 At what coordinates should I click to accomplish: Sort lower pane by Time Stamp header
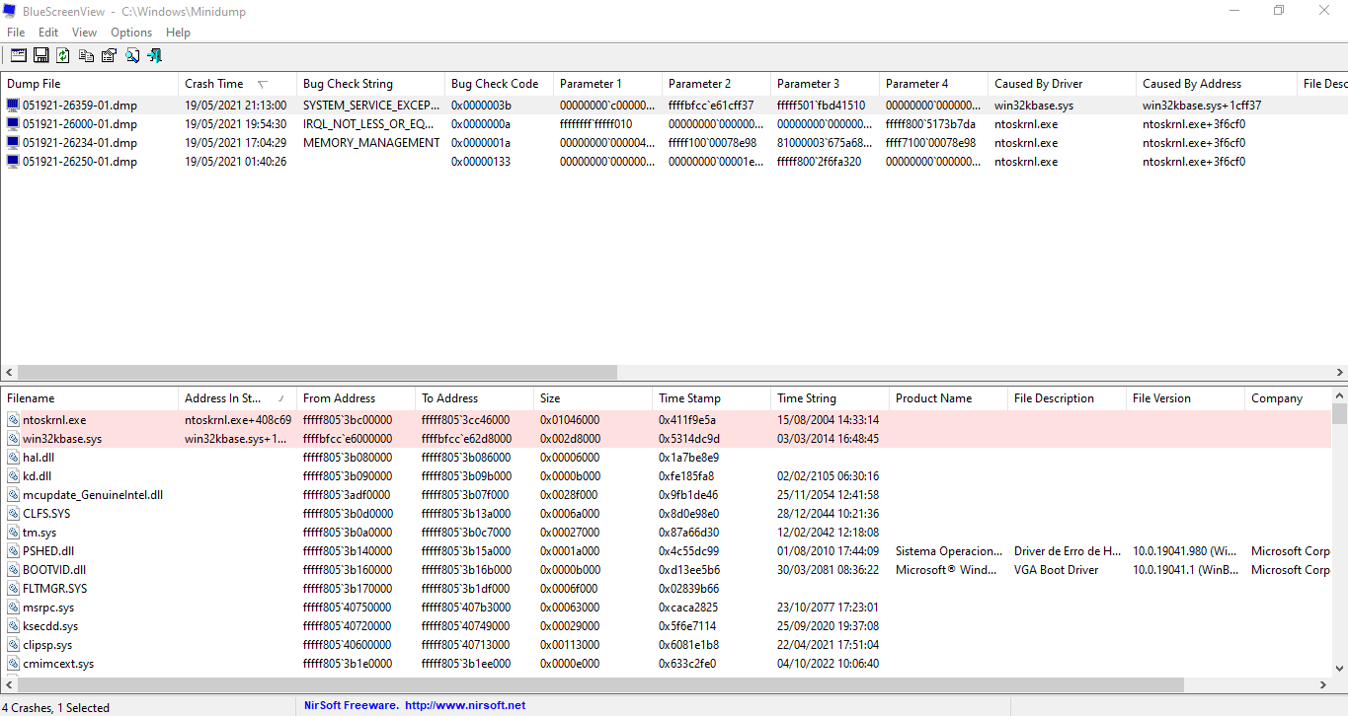click(711, 398)
